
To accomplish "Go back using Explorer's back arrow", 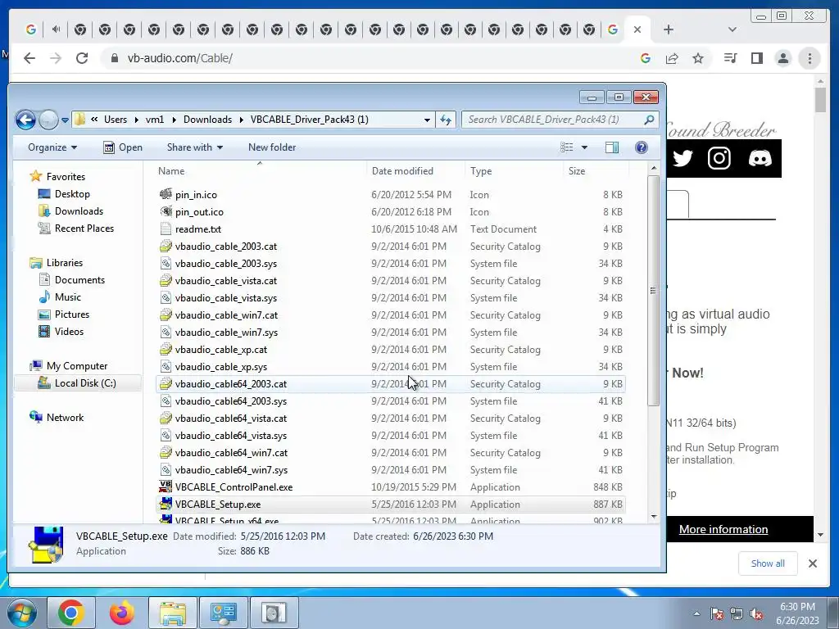I will pos(25,120).
